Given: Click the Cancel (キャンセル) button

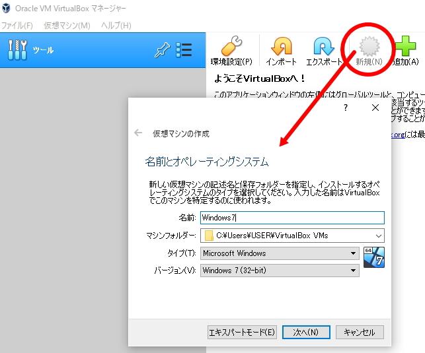Looking at the screenshot, I should [x=360, y=332].
